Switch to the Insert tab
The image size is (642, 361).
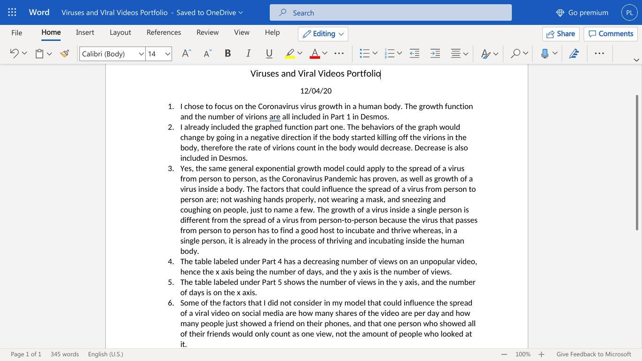tap(85, 32)
